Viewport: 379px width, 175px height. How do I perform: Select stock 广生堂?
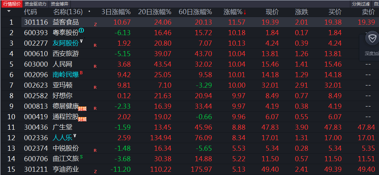[62, 127]
